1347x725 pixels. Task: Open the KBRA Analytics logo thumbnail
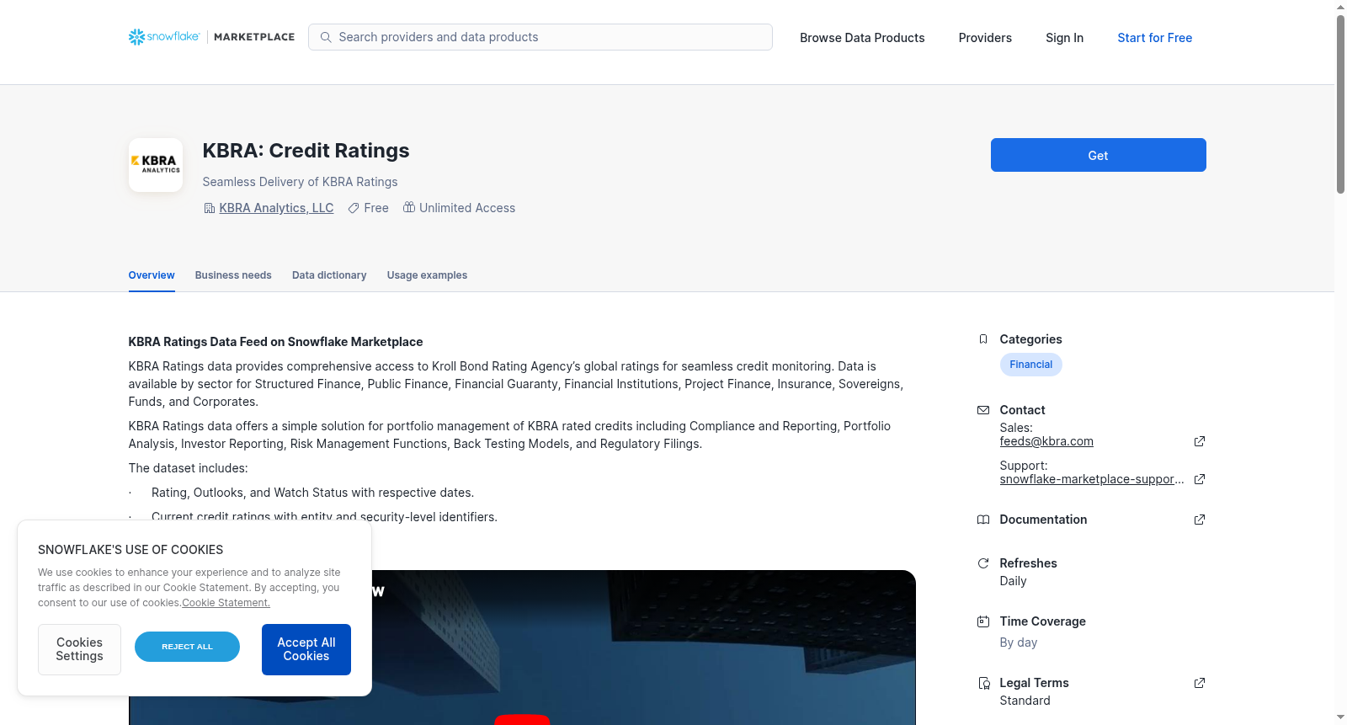tap(156, 165)
